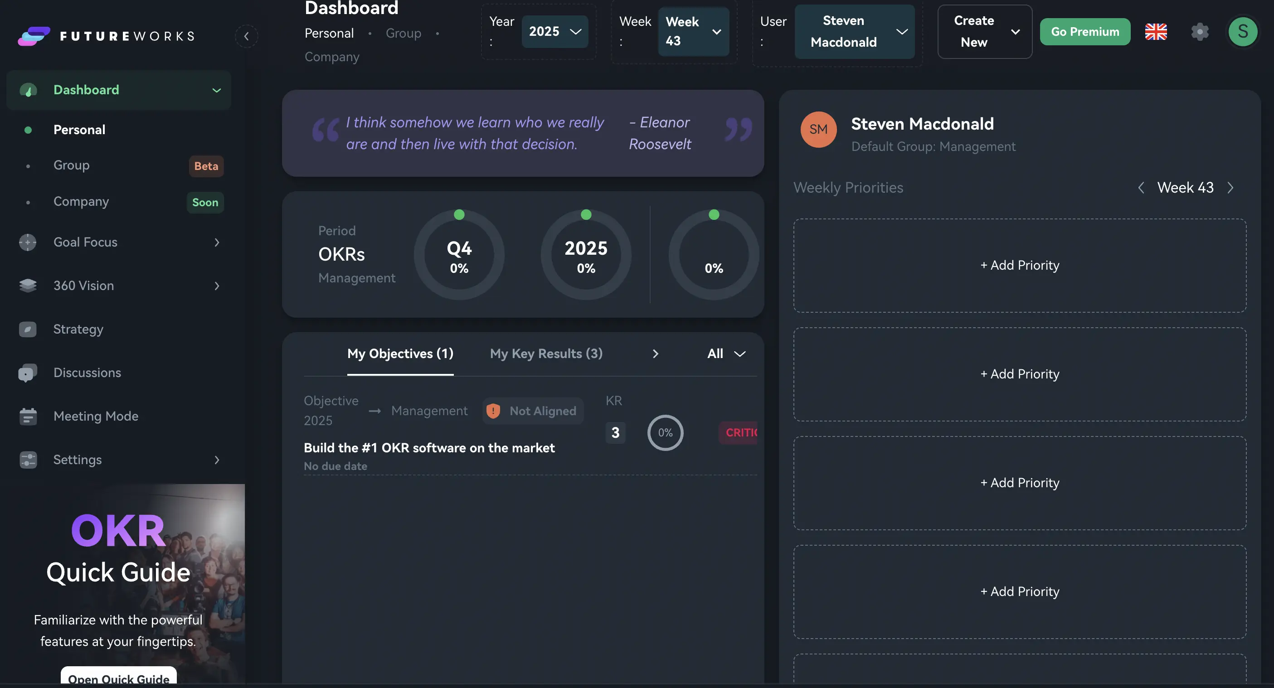Select the My Objectives tab

click(x=400, y=354)
